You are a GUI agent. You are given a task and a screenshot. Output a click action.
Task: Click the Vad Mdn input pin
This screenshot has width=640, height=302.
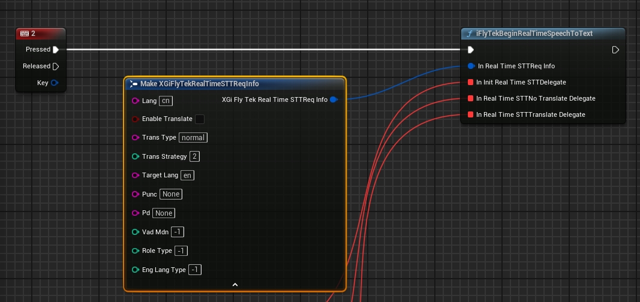tap(136, 232)
